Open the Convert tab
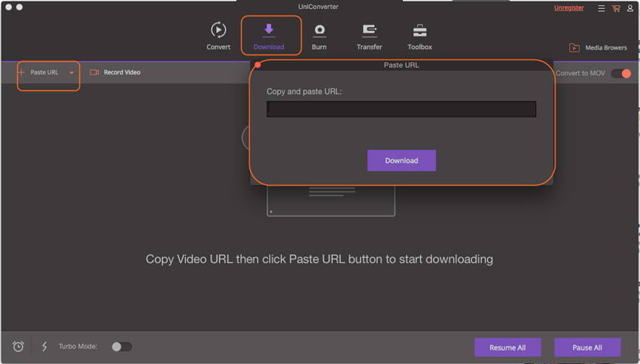 click(218, 36)
